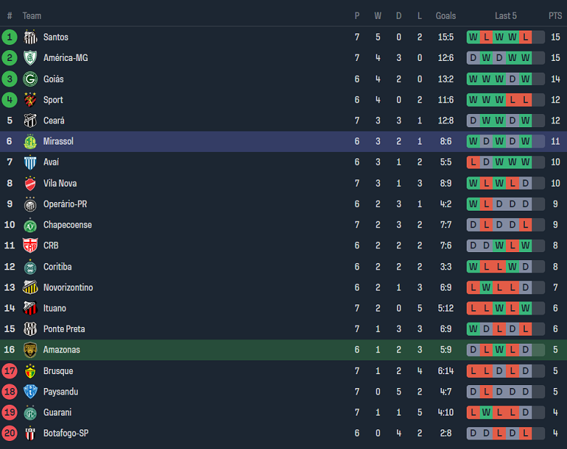The image size is (567, 449).
Task: Click the Vila Nova red crest
Action: coord(30,183)
